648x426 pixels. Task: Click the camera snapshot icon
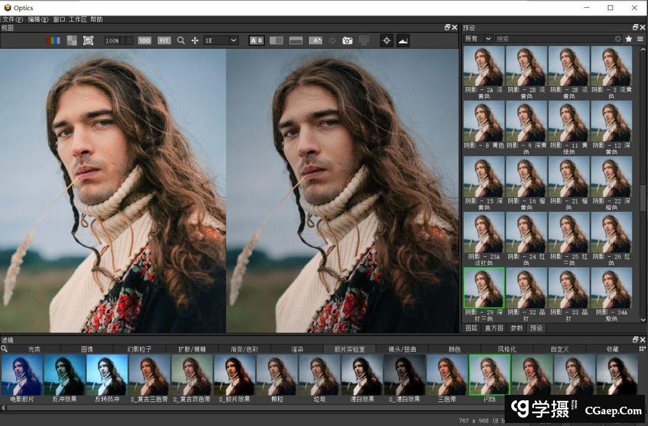pos(347,41)
